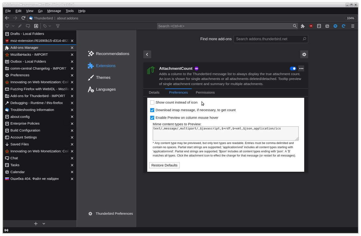Switch to Drafts - Local Folders tab
The image size is (361, 236).
coord(40,34)
